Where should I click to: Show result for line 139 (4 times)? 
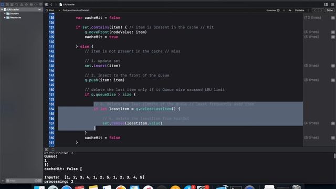pyautogui.click(x=333, y=37)
